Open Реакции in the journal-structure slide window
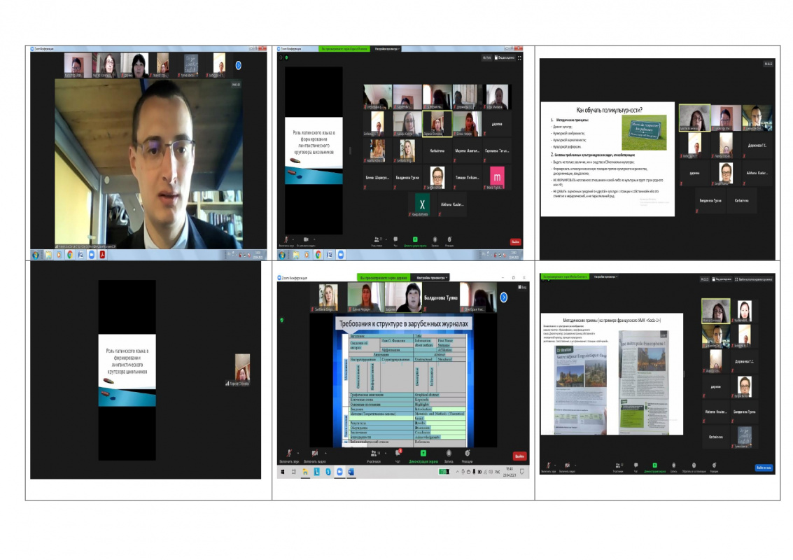The image size is (793, 560). pos(467,454)
